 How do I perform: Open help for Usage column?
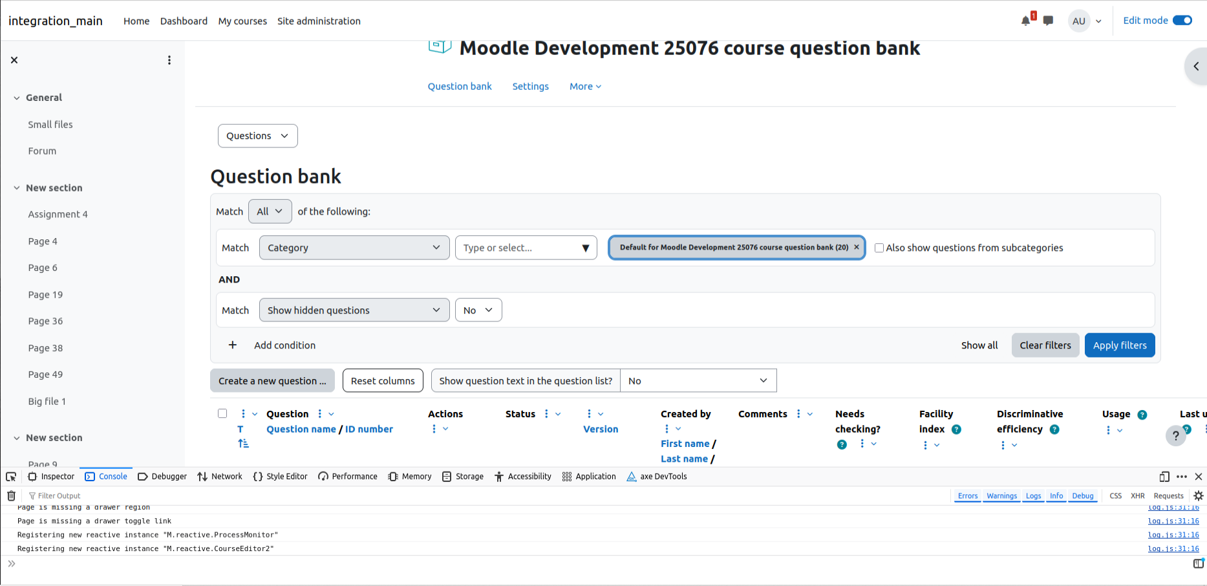1142,415
